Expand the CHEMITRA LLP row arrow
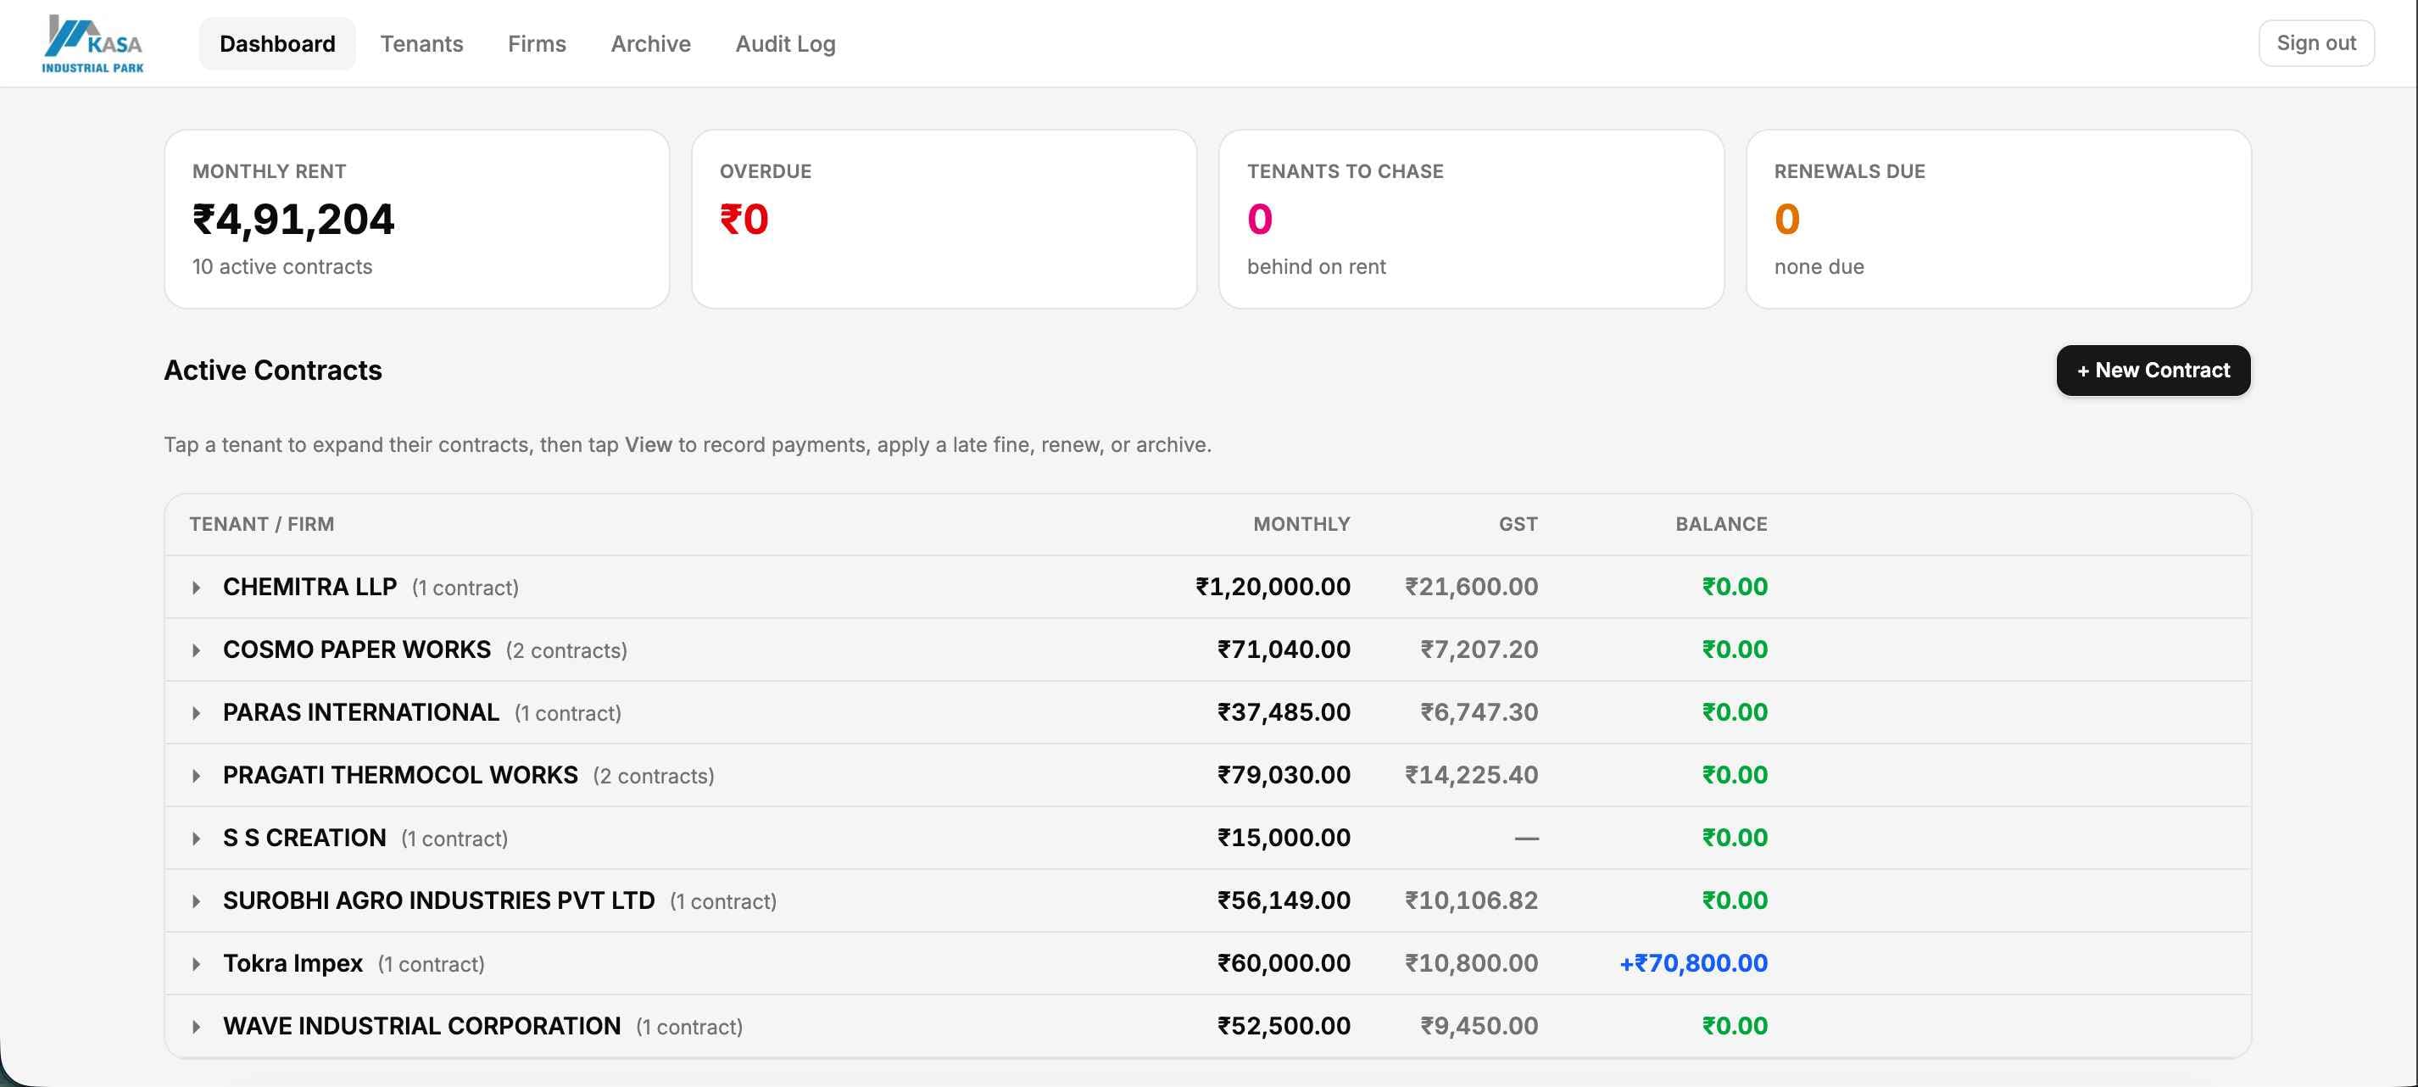 click(x=196, y=588)
